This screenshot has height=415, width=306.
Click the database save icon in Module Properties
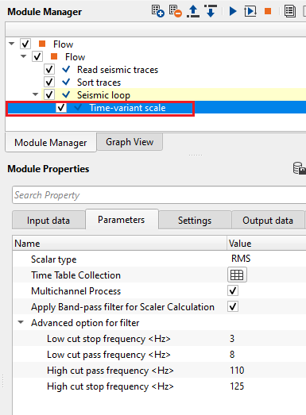tap(299, 168)
